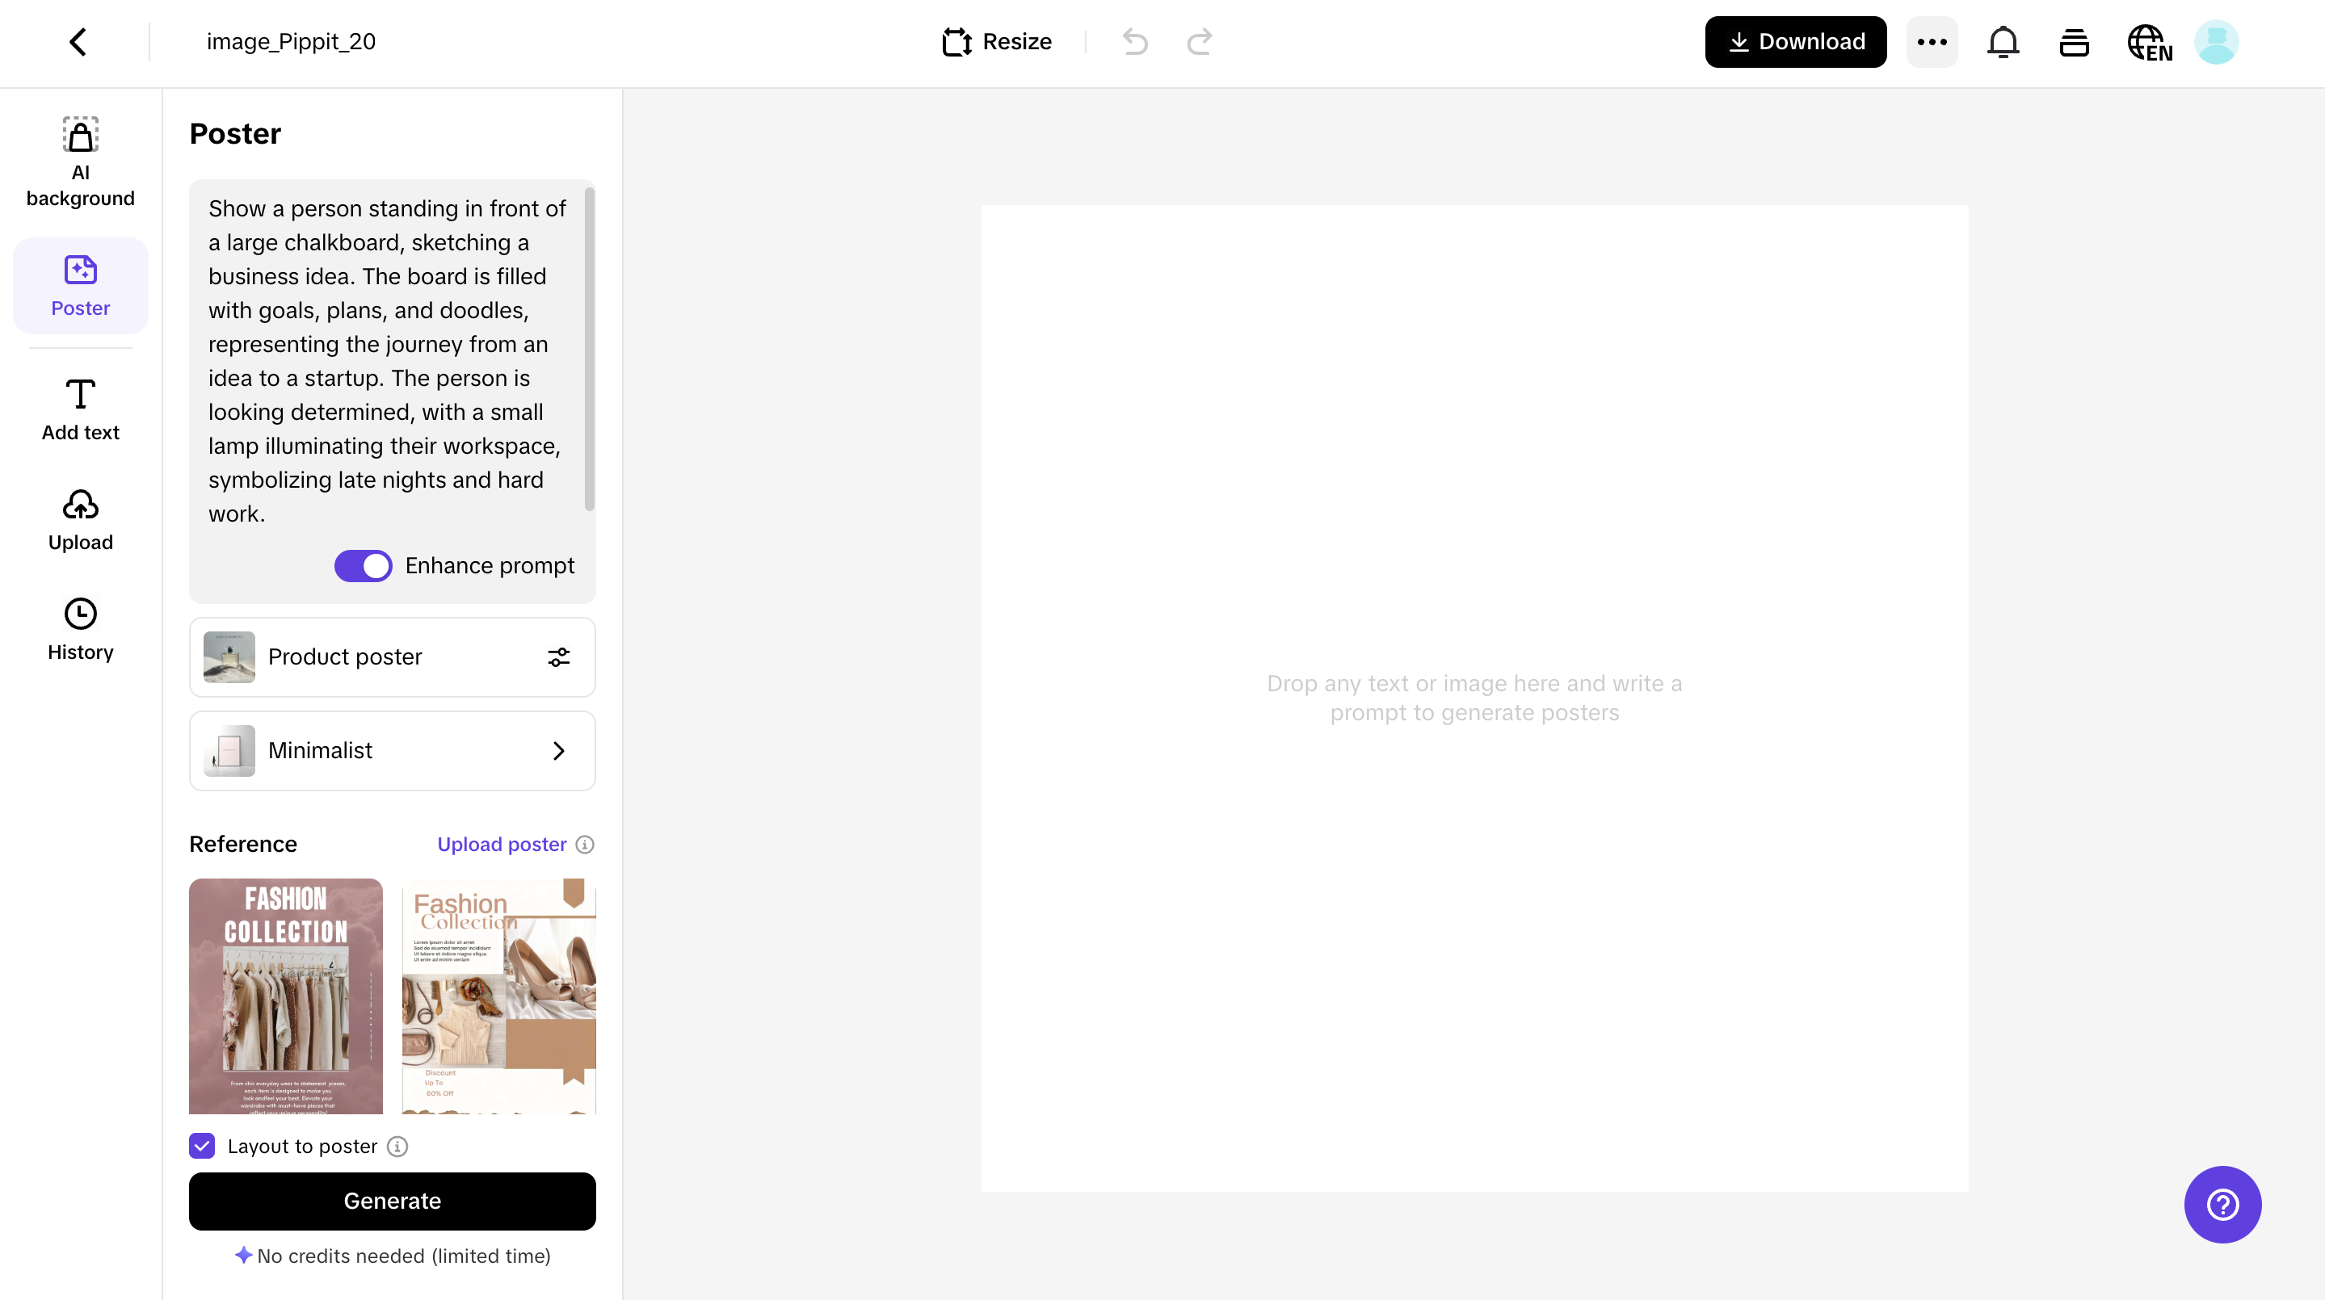Select the Add text tool
Viewport: 2325px width, 1300px height.
(80, 410)
